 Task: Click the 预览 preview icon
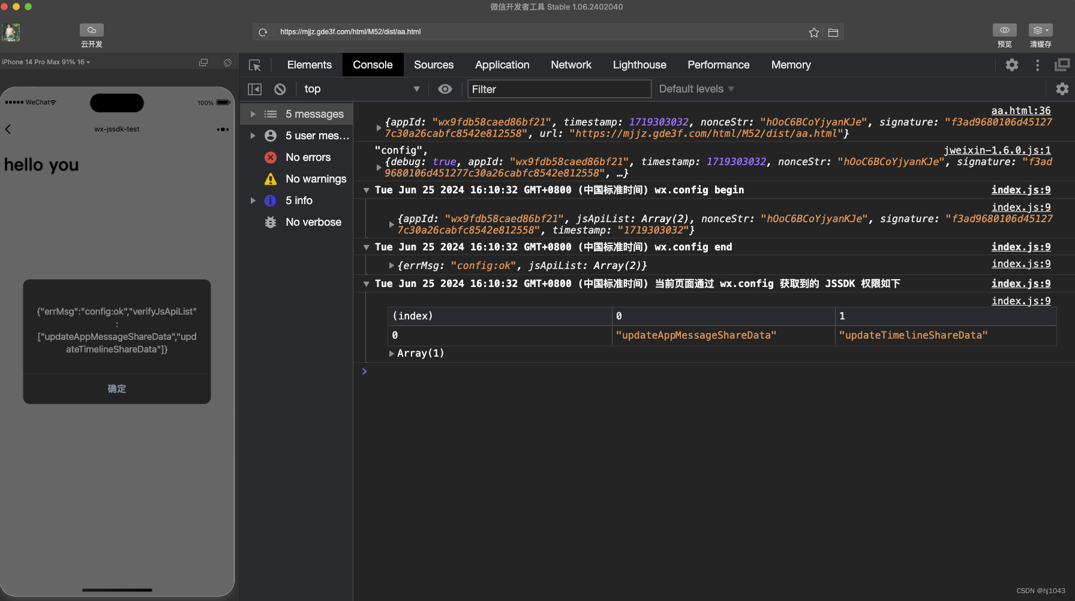tap(1005, 29)
